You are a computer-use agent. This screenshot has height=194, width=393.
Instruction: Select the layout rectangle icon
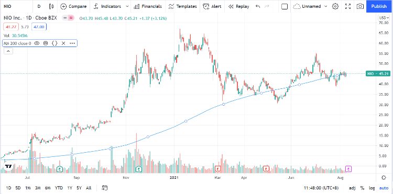point(285,6)
